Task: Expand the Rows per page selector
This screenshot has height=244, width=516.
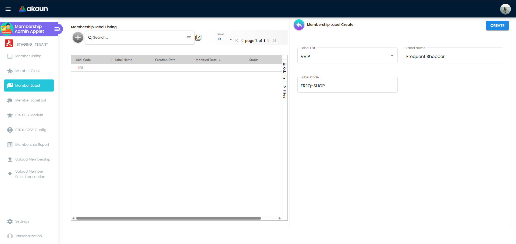Action: [230, 39]
